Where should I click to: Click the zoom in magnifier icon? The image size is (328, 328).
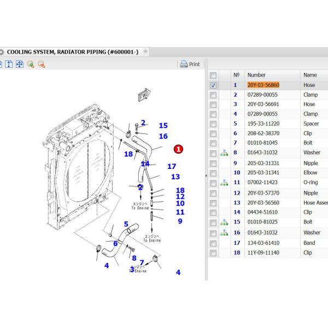pos(31,64)
